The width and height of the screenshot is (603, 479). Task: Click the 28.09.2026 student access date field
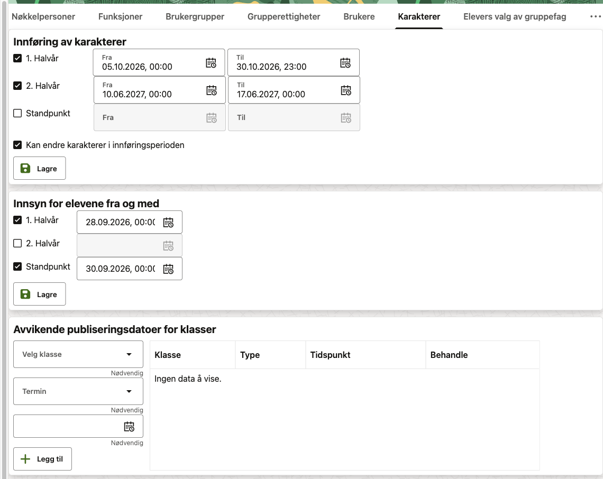coord(130,222)
